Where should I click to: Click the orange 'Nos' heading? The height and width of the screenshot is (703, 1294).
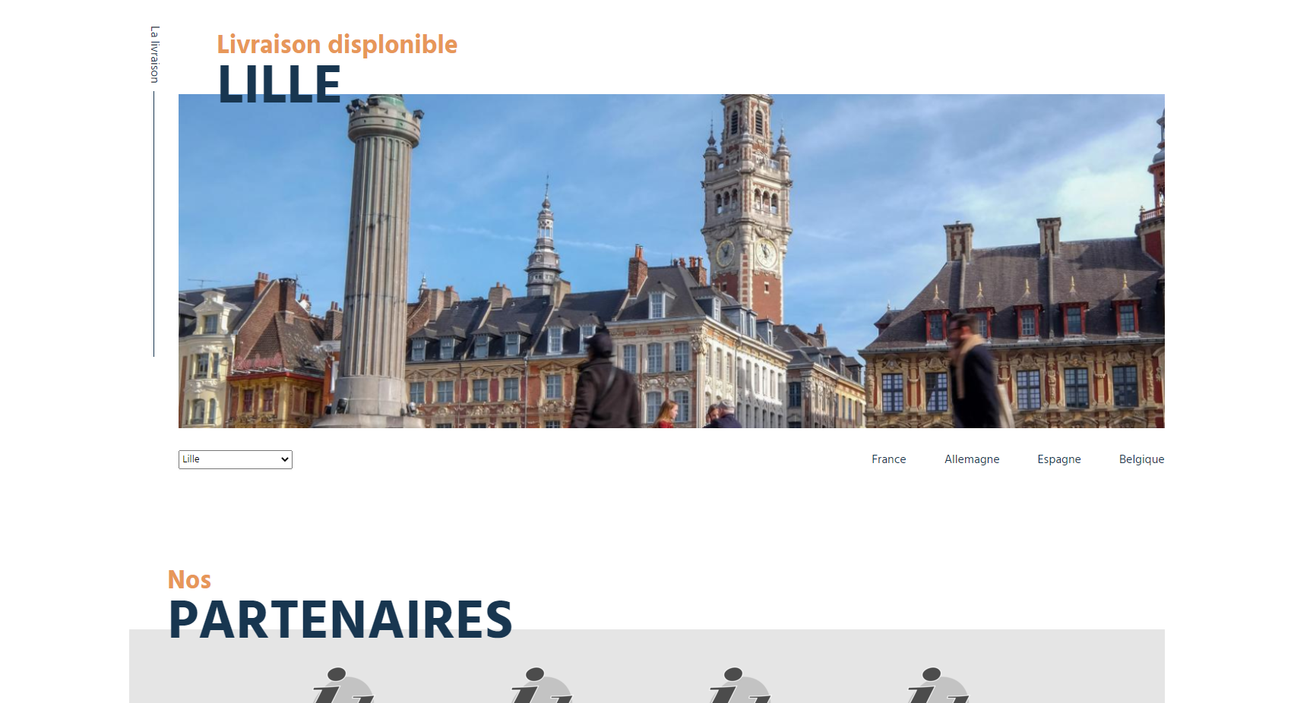click(189, 580)
